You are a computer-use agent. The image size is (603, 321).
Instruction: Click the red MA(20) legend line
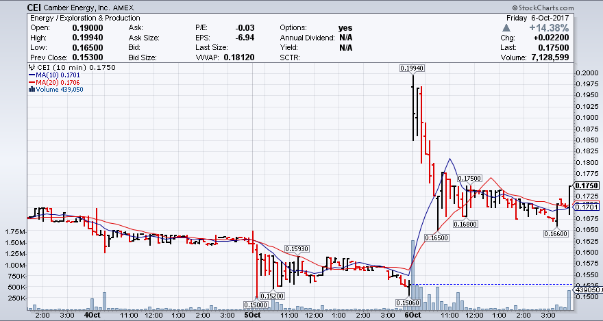pyautogui.click(x=32, y=82)
